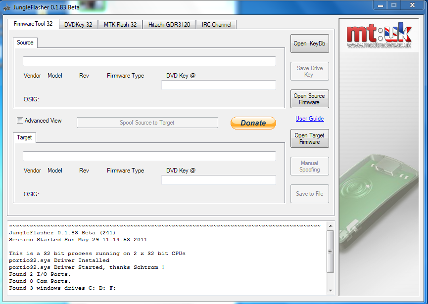Screen dimensions: 428x304
Task: Enable the Advanced View checkbox
Action: point(20,121)
